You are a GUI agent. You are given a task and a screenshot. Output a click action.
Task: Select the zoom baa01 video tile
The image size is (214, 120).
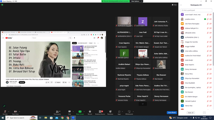143,22
